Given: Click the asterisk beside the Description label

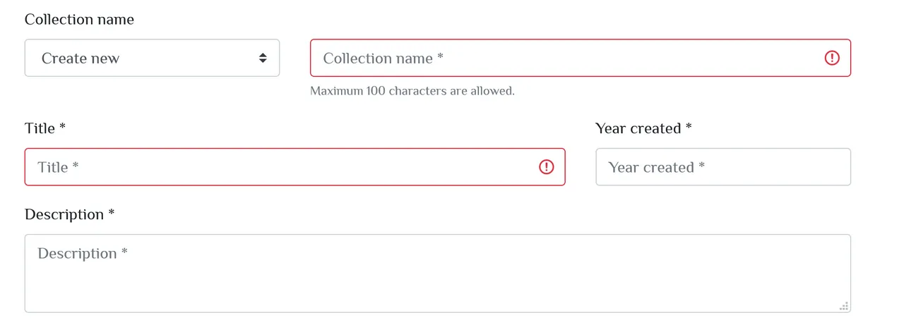Looking at the screenshot, I should tap(111, 212).
